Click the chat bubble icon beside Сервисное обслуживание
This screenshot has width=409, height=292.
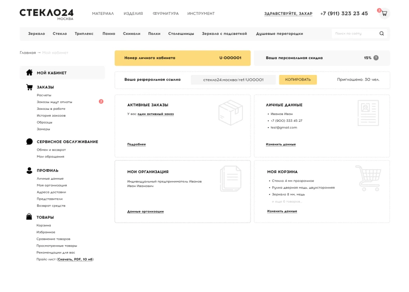29,142
